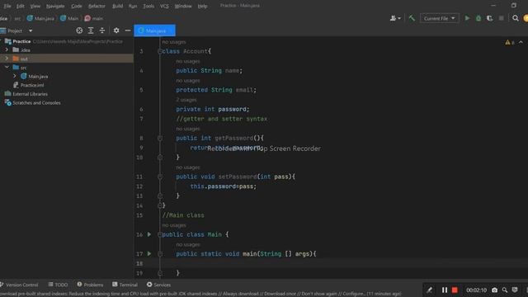Click Main class breadcrumb
Viewport: 528px width, 297px height.
coord(69,18)
